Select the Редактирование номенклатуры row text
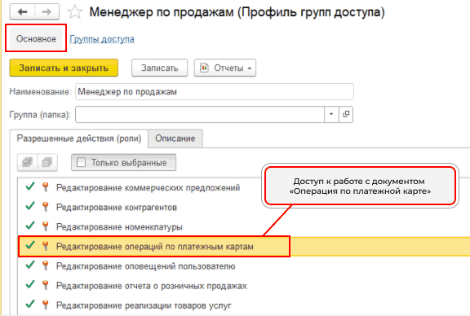This screenshot has width=470, height=316. point(119,227)
